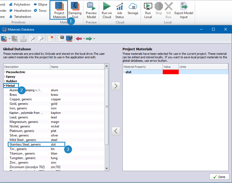Open dropdown next to add material icon
The width and height of the screenshot is (232, 183).
click(9, 39)
